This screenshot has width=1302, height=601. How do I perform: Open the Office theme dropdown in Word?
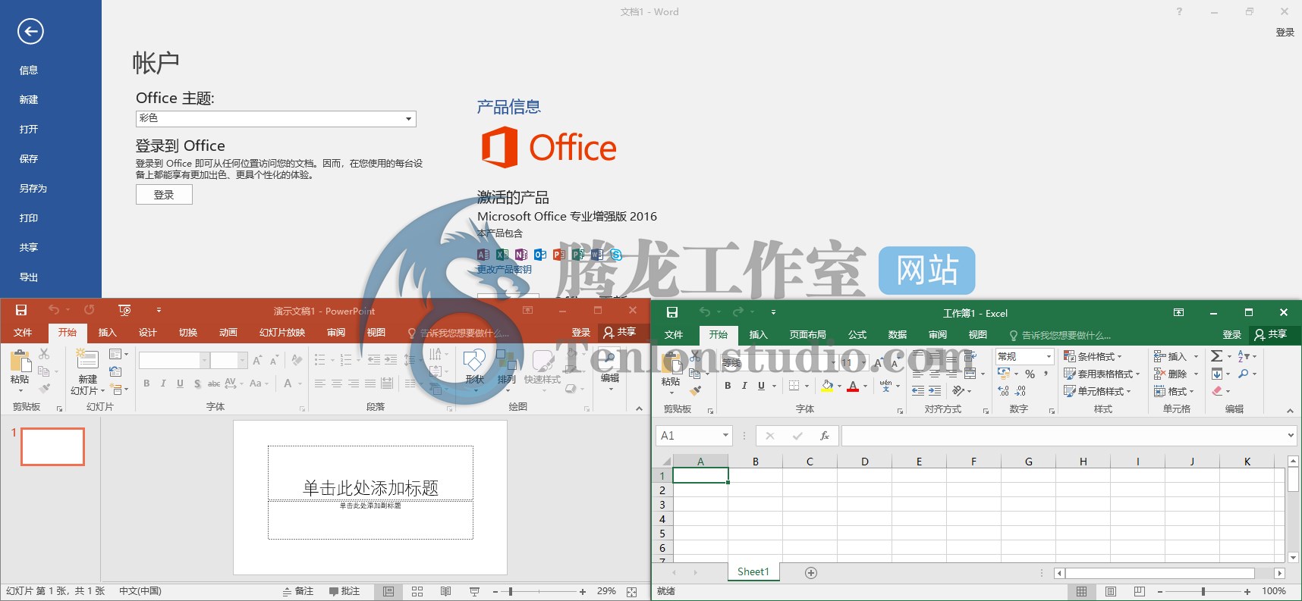pos(409,119)
